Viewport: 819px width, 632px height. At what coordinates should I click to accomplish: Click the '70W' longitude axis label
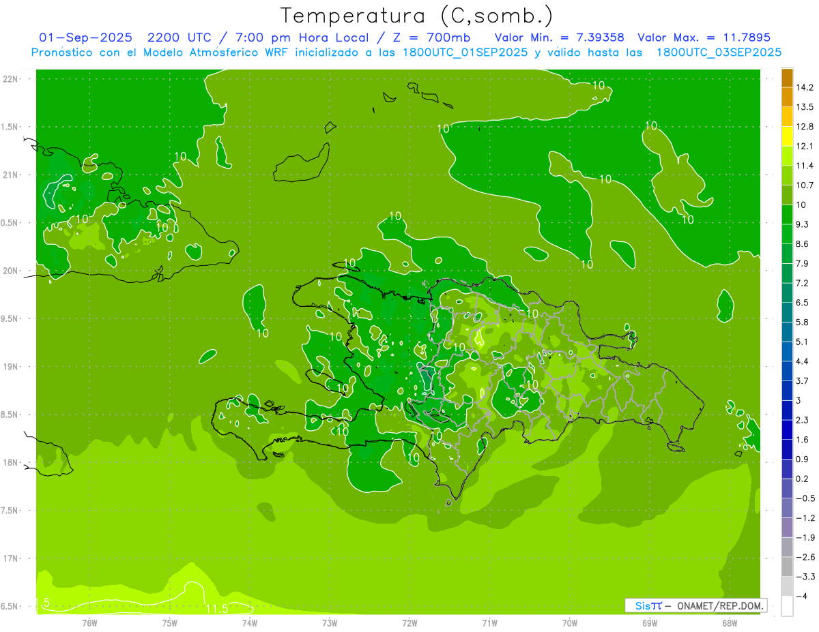point(570,622)
